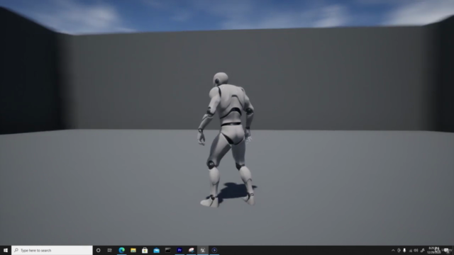Switch to the Unreal Engine taskbar icon

tap(203, 250)
